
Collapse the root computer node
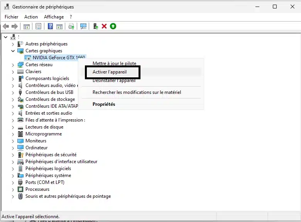pos(5,37)
